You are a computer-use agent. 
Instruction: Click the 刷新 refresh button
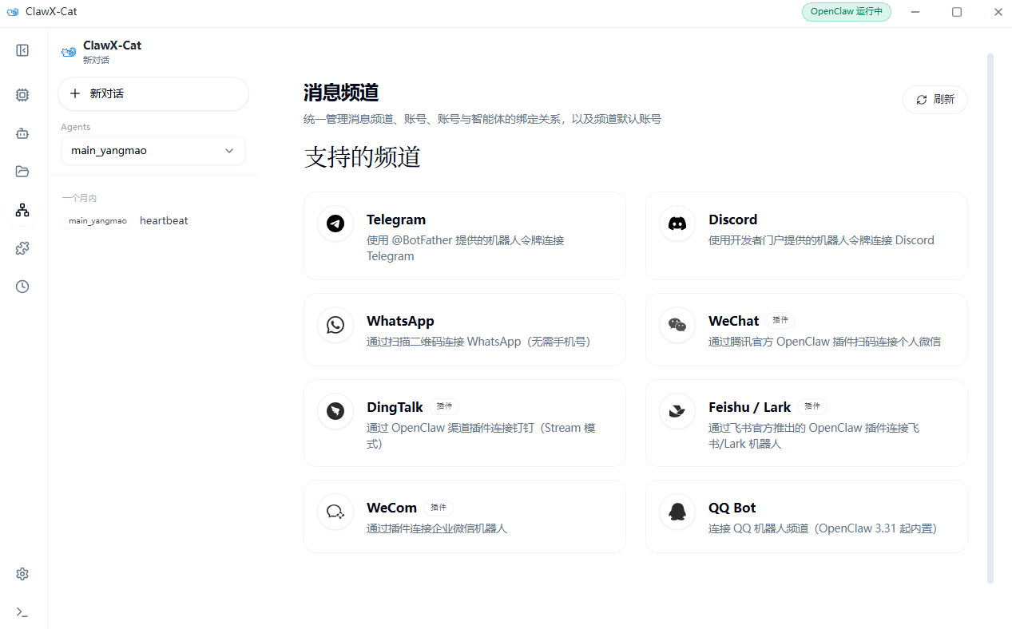(935, 99)
